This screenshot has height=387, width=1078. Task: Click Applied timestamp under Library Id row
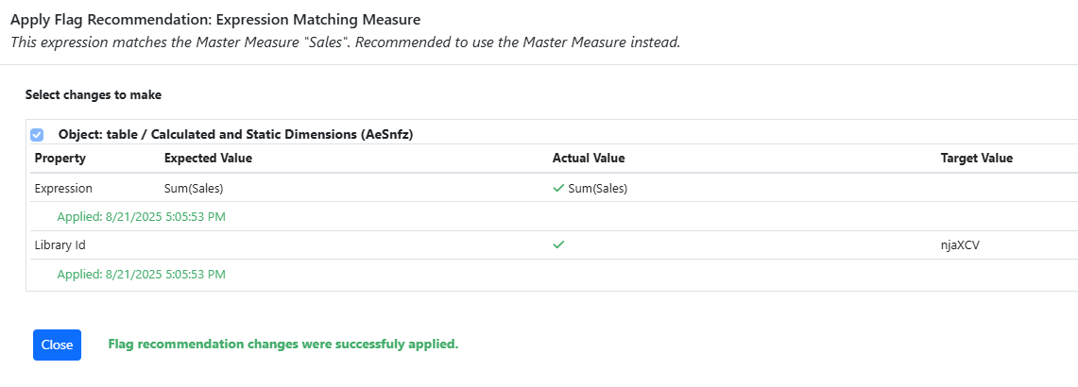point(141,275)
